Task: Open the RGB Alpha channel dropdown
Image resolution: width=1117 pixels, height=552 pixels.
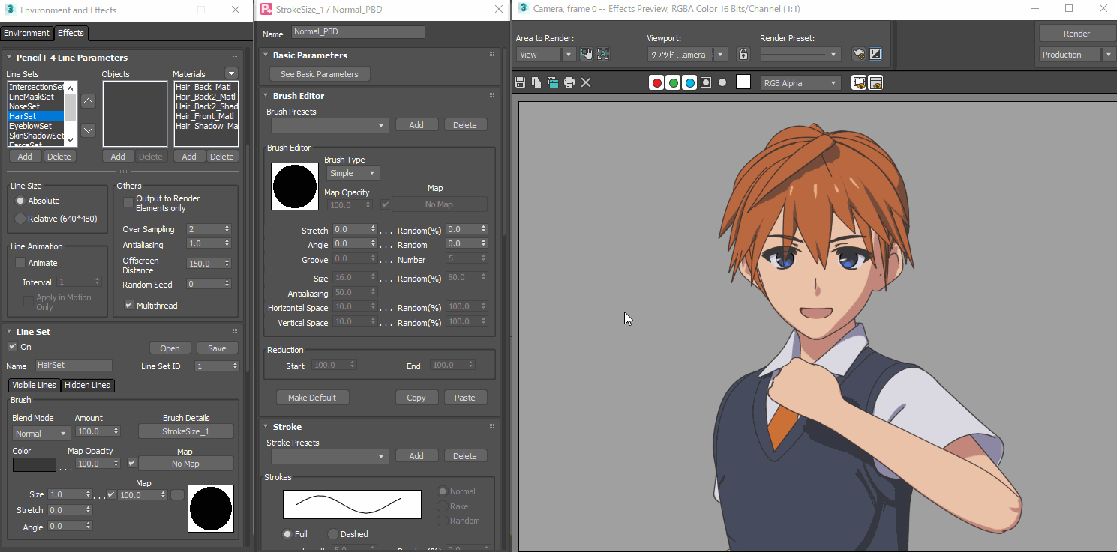Action: (800, 83)
